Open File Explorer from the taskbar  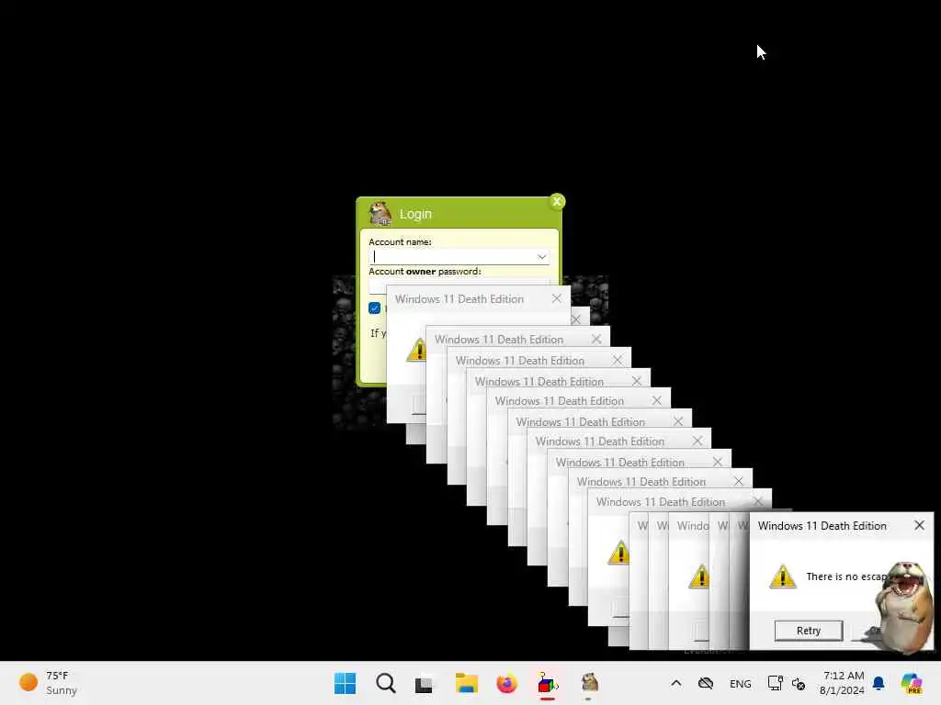[466, 683]
